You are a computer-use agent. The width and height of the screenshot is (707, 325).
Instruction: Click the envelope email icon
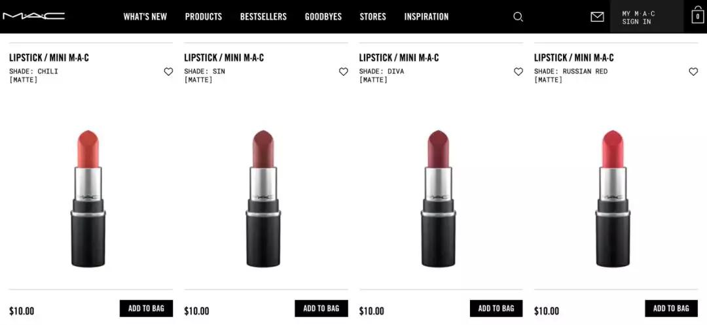[x=597, y=17]
